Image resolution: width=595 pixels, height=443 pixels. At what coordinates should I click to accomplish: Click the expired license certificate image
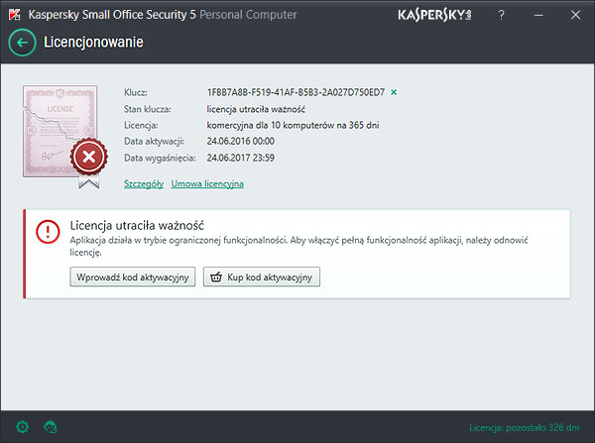pos(64,136)
